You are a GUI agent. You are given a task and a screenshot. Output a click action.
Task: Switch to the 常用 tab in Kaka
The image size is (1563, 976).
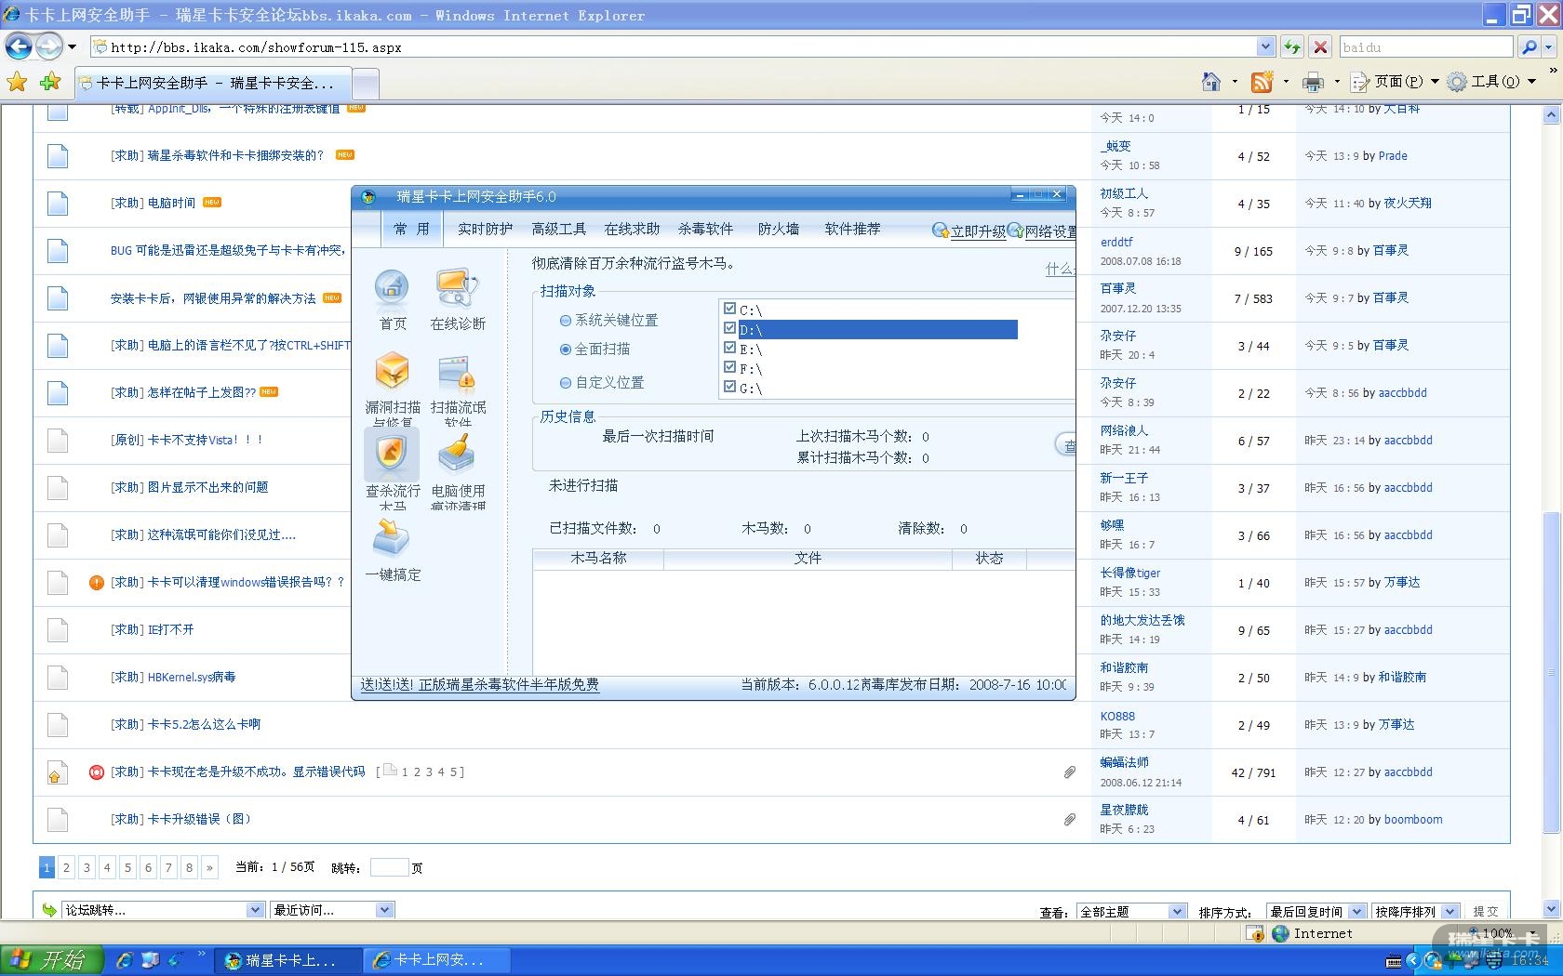pos(411,229)
